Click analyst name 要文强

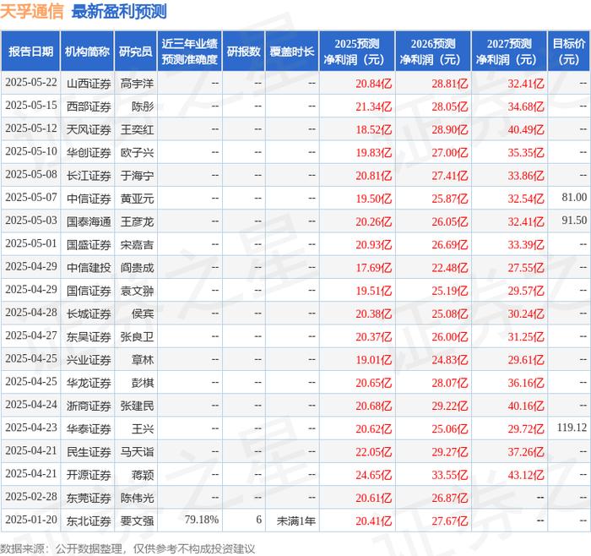point(137,521)
